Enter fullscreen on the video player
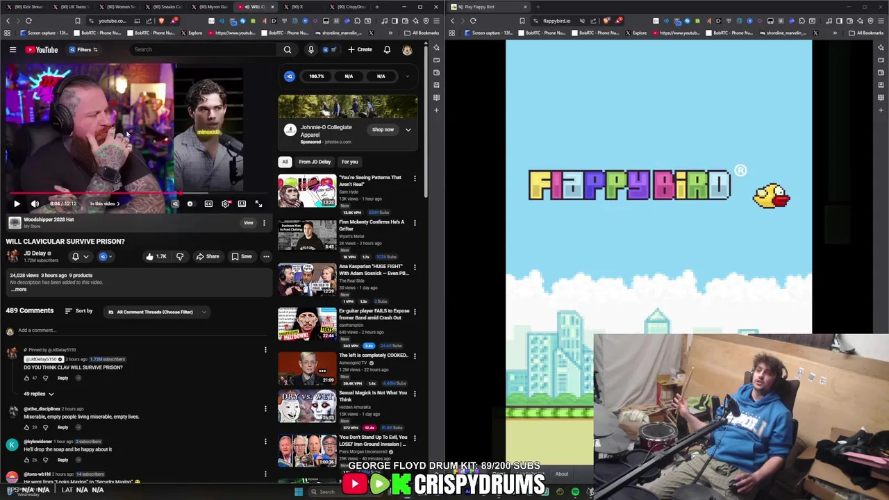Viewport: 889px width, 500px height. pyautogui.click(x=258, y=203)
